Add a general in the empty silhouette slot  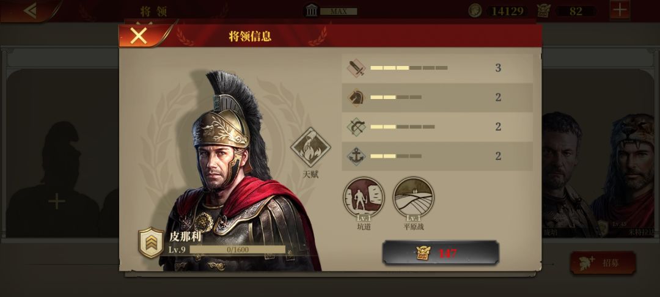[56, 202]
